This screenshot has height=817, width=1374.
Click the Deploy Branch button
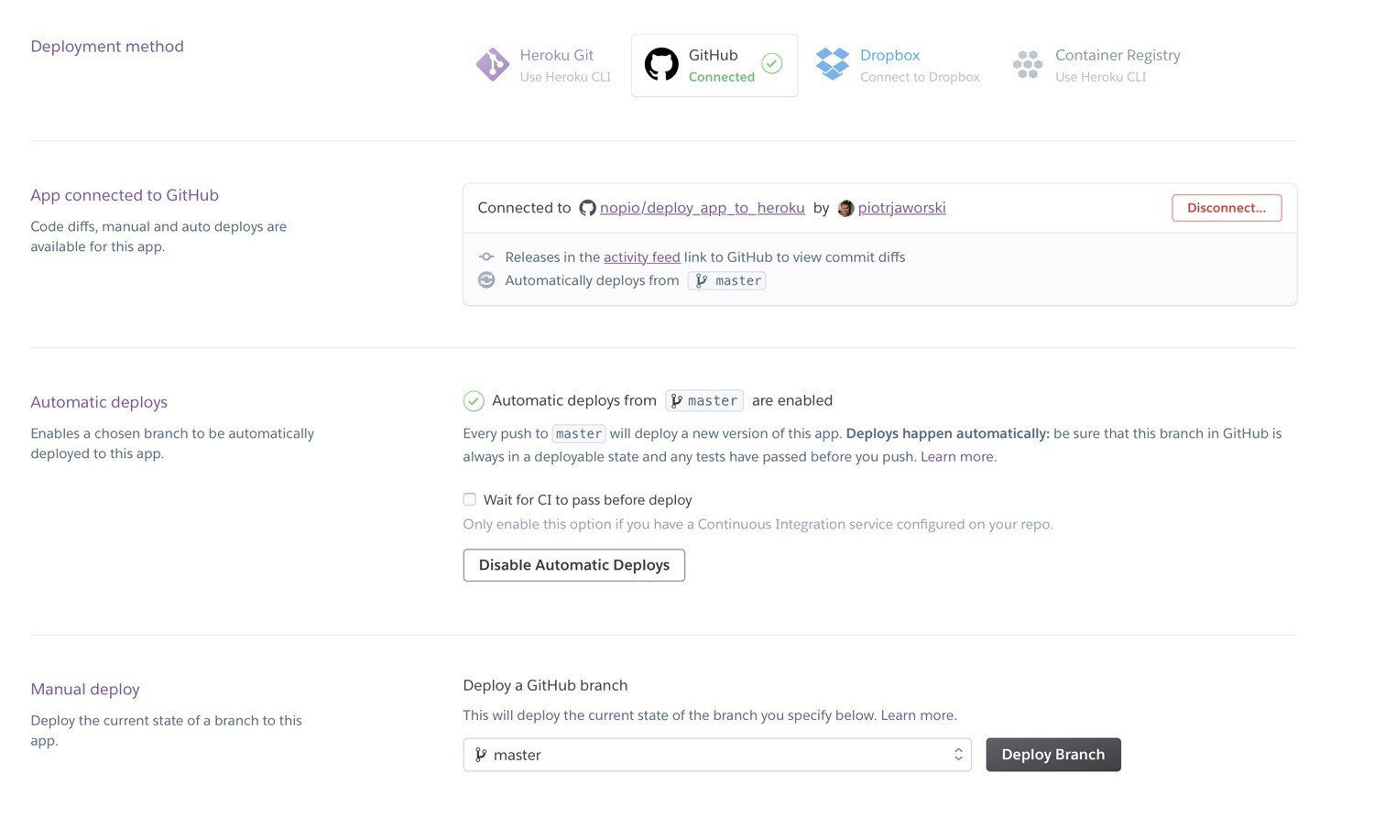[1053, 755]
